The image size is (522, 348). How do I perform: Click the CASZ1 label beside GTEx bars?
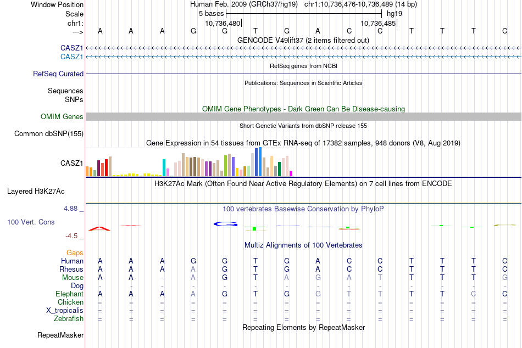tap(71, 163)
